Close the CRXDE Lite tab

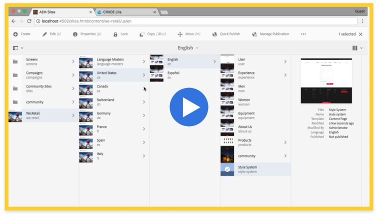tap(154, 12)
